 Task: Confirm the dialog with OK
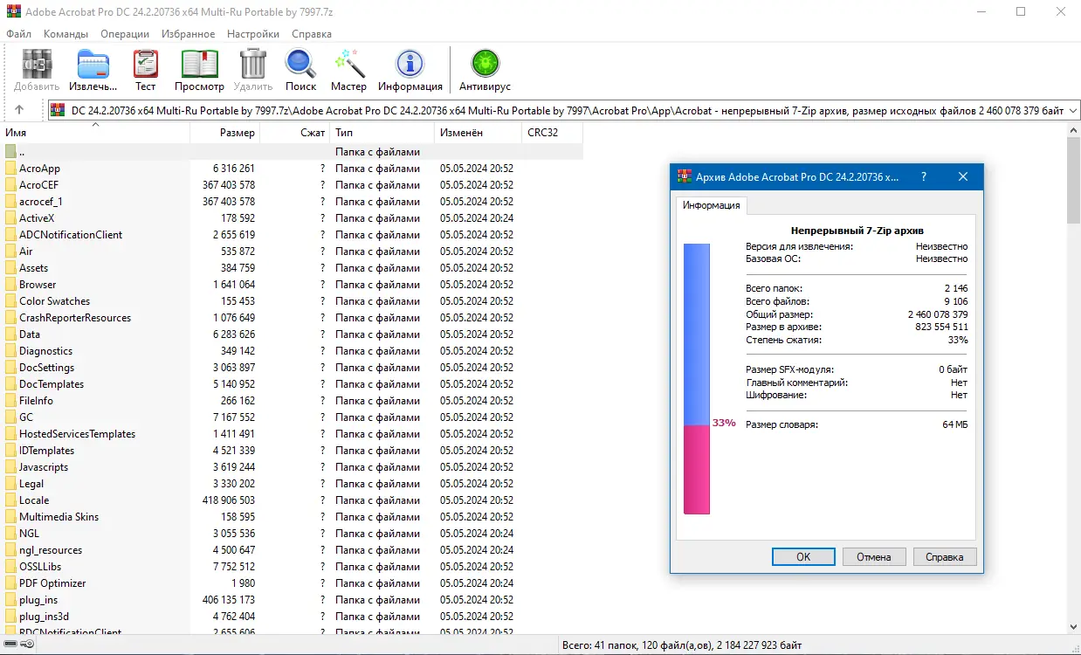point(803,556)
